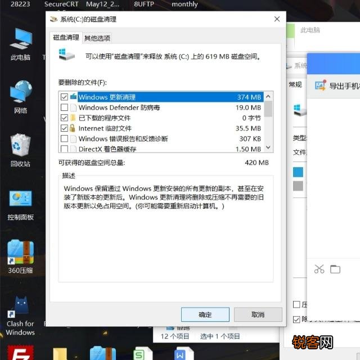Click the 420 MB total space value
Image resolution: width=360 pixels, height=360 pixels.
tap(256, 163)
